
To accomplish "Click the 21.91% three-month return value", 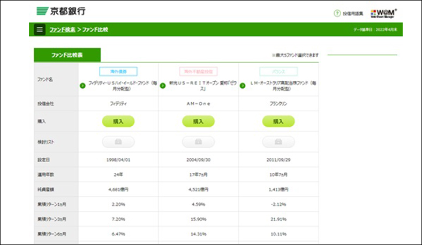I will pos(278,219).
